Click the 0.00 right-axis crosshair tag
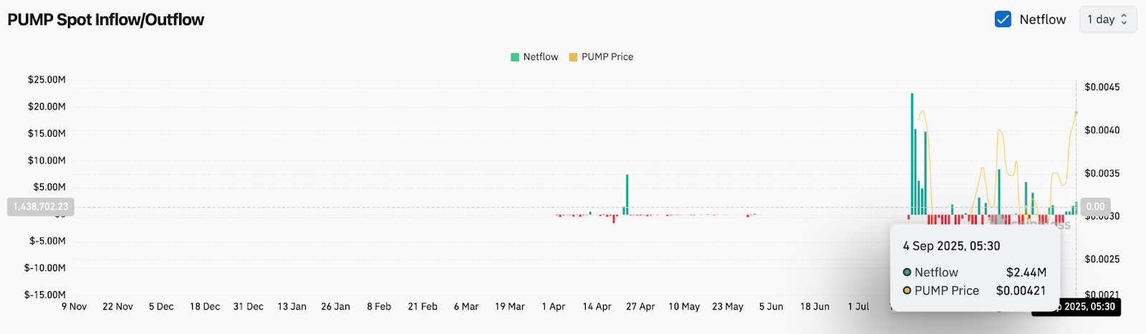Screen dimensions: 1146x334 click(1095, 207)
